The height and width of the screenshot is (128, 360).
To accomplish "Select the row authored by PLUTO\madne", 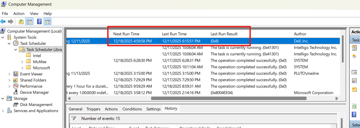I will pyautogui.click(x=203, y=73).
